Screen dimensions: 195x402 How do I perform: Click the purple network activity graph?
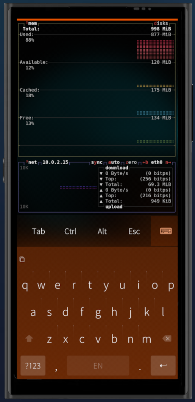pos(78,187)
